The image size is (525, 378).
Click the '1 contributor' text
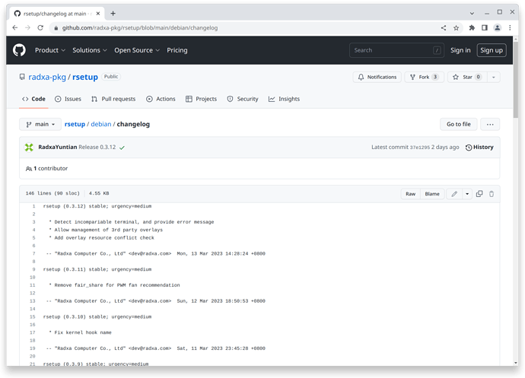tap(50, 168)
